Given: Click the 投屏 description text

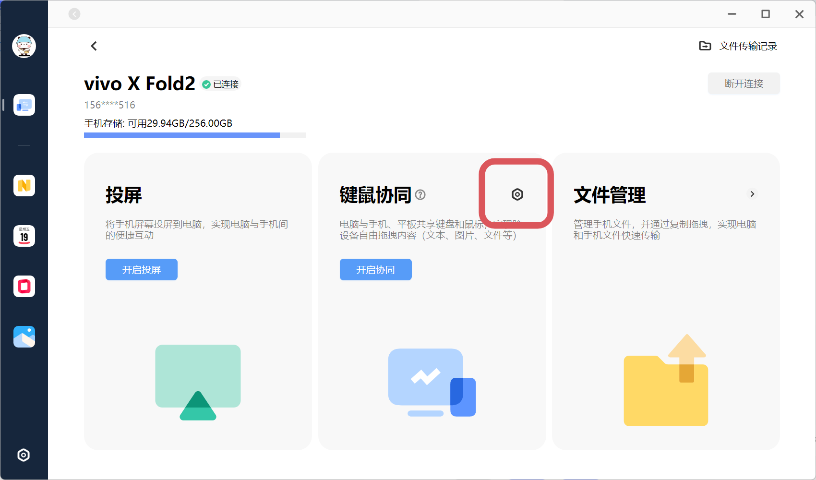Looking at the screenshot, I should [197, 229].
